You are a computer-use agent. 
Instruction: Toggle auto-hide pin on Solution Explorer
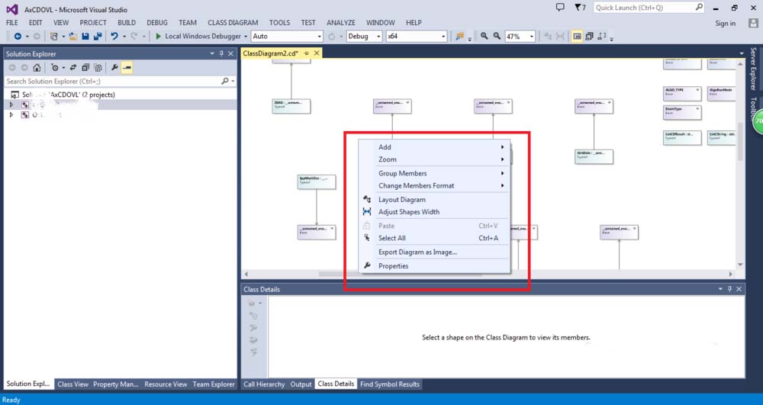(x=221, y=53)
